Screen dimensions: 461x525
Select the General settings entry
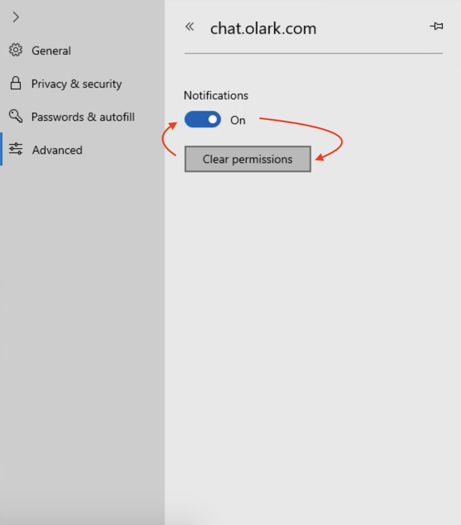click(51, 51)
